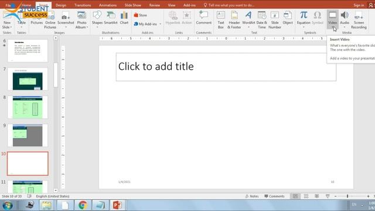The image size is (375, 211).
Task: Select slide 9 thumbnail
Action: click(x=28, y=135)
